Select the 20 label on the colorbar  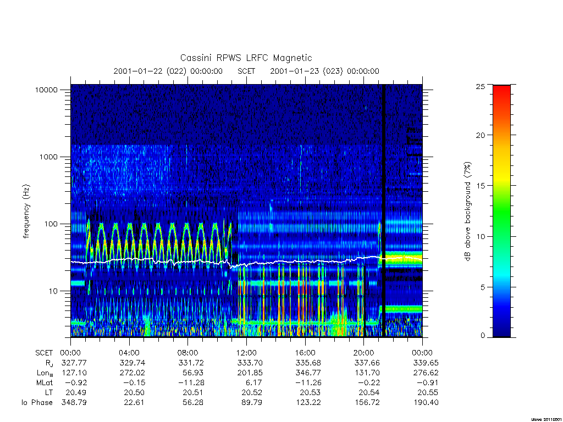(x=480, y=135)
